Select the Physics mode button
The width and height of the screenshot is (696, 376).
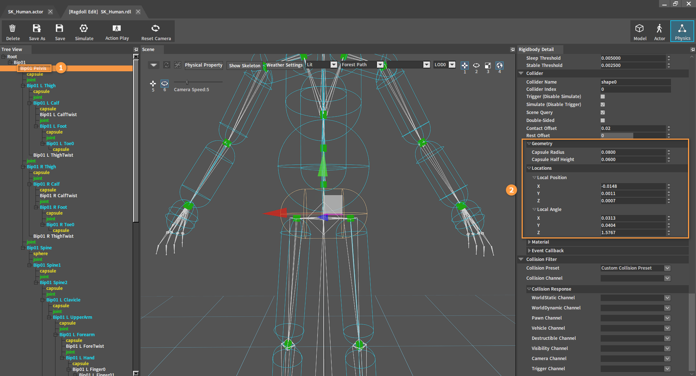click(x=682, y=31)
